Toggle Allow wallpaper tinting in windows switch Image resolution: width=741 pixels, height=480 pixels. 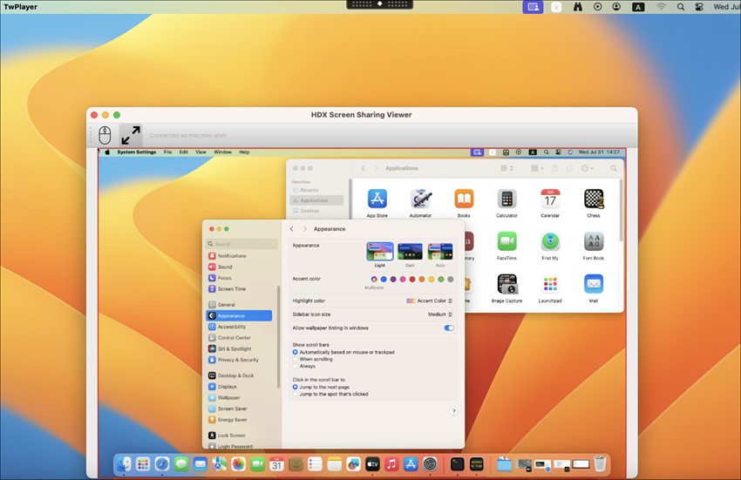pos(449,328)
